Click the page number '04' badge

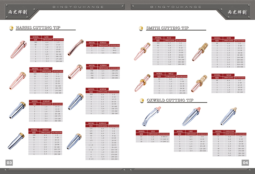[245, 163]
